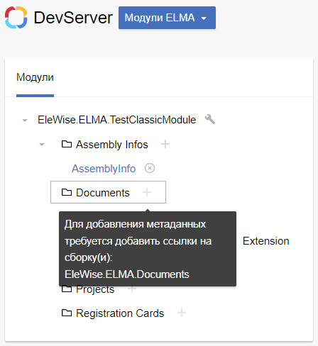Select the Assembly Infos folder label

[x=112, y=145]
